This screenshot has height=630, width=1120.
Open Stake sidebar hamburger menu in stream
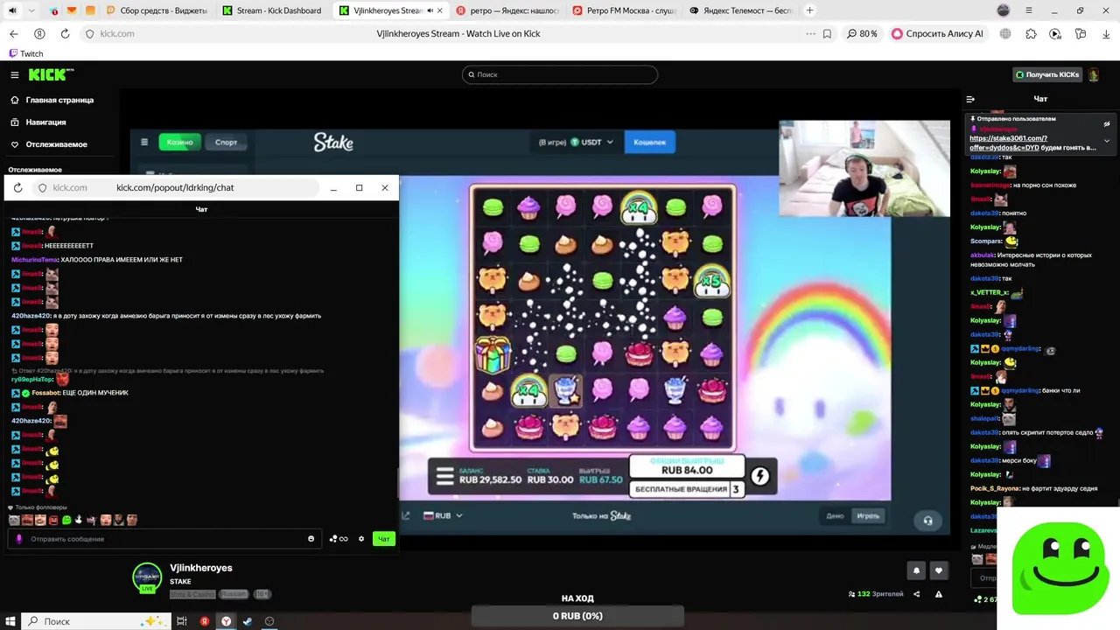click(x=144, y=142)
